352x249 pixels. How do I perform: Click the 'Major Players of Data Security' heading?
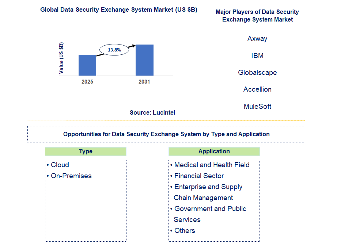click(x=257, y=15)
